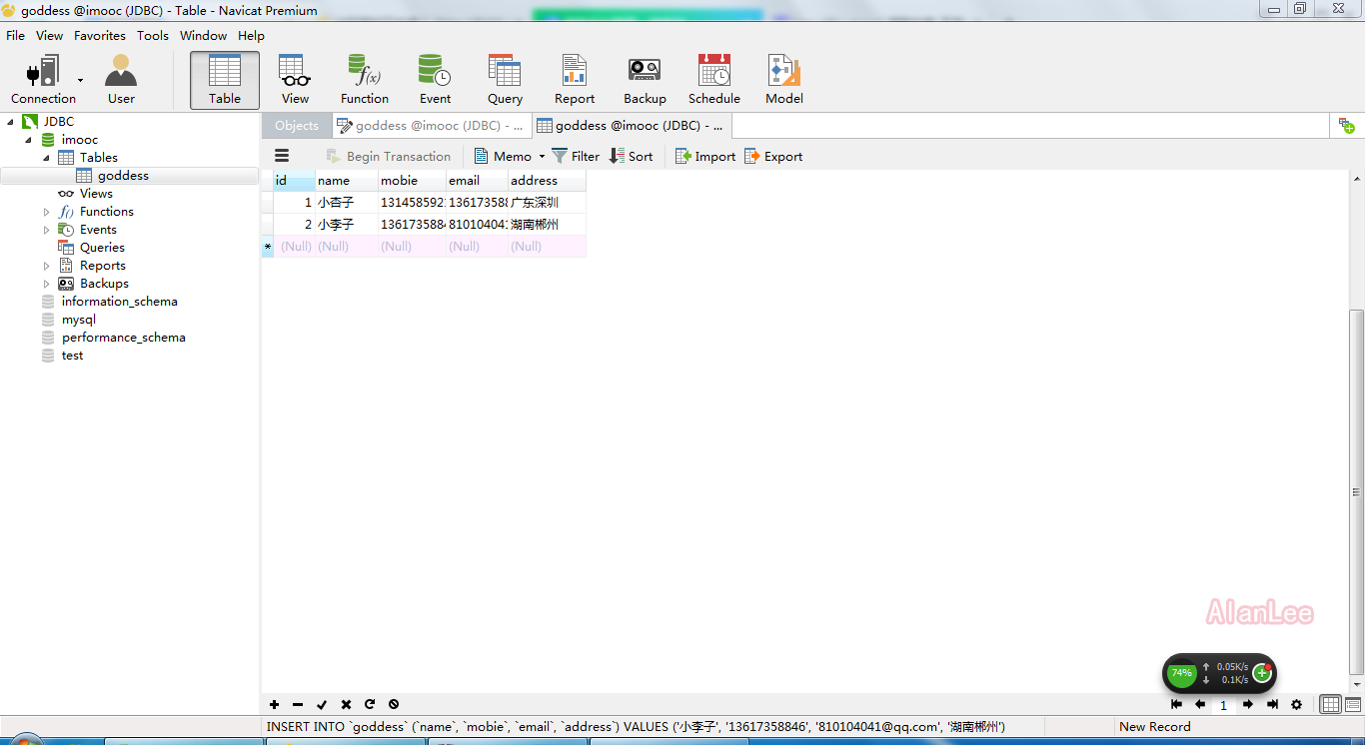Switch to first goddess @imooc tab
This screenshot has height=745, width=1365.
click(x=432, y=126)
